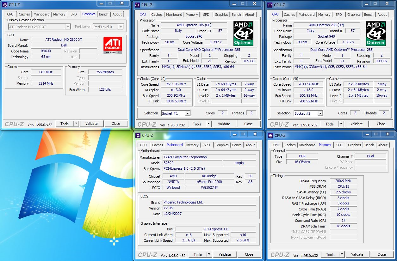The height and width of the screenshot is (261, 397).
Task: Click CPU-Z title icon in Graphics window
Action: click(x=5, y=5)
